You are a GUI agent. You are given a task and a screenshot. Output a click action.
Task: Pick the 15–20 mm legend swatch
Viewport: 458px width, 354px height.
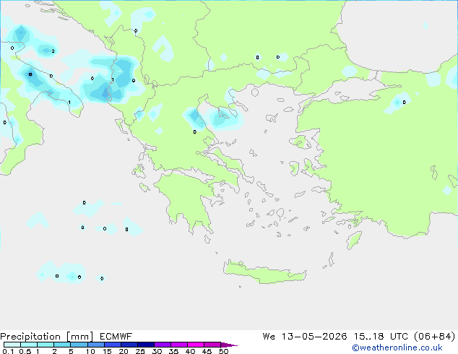[x=112, y=345]
